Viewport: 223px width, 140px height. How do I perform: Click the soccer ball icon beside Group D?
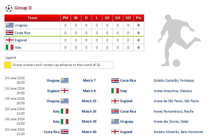(x=9, y=8)
